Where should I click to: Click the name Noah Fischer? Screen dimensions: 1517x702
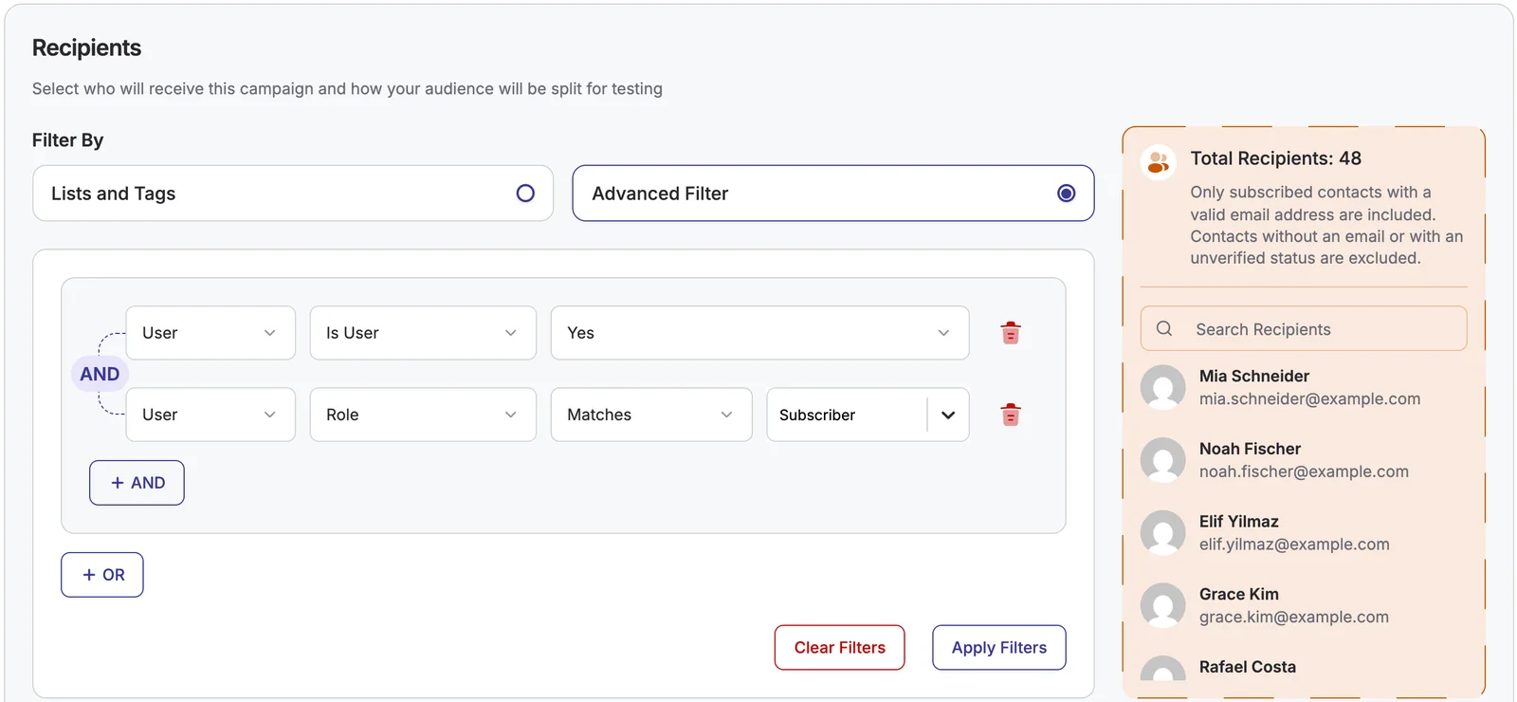tap(1250, 449)
